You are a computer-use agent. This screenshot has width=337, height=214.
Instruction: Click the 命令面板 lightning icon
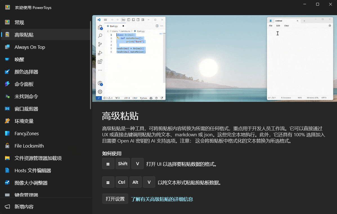(x=7, y=84)
